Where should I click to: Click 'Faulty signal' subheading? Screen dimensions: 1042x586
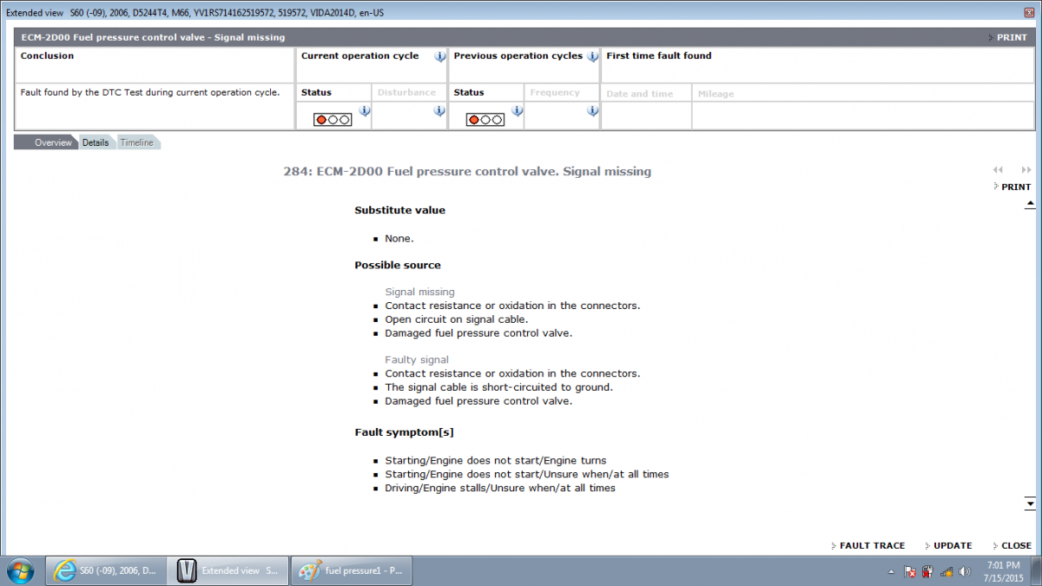click(x=417, y=359)
